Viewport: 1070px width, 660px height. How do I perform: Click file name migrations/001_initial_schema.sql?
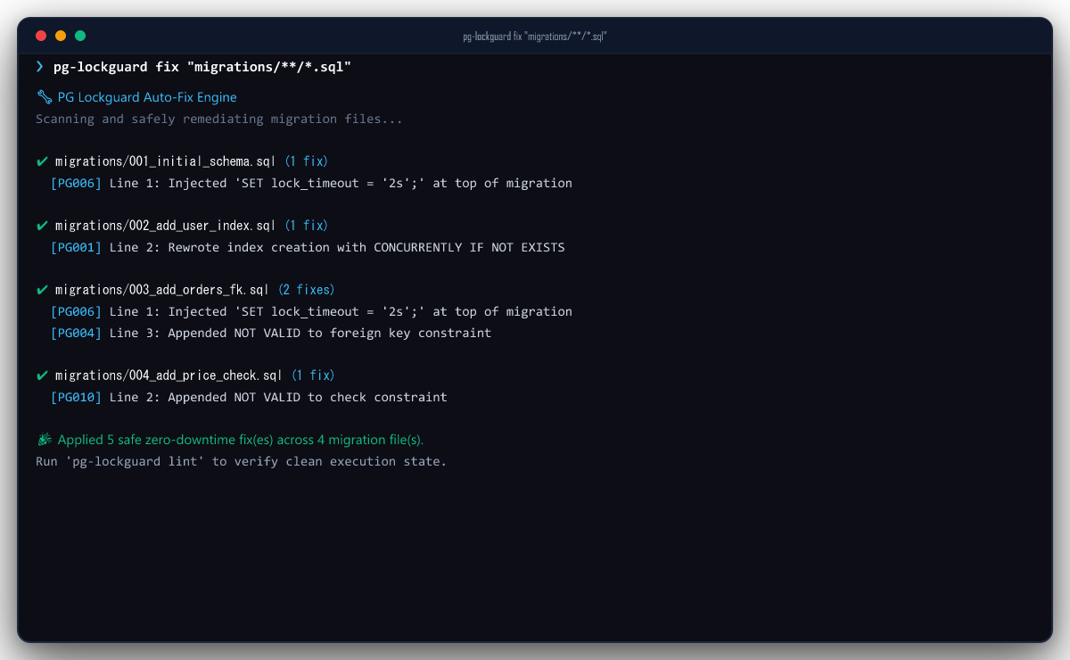[x=166, y=161]
